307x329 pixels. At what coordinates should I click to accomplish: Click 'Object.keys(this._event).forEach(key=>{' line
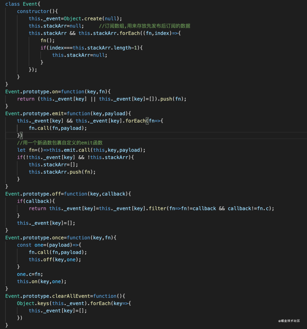click(74, 303)
